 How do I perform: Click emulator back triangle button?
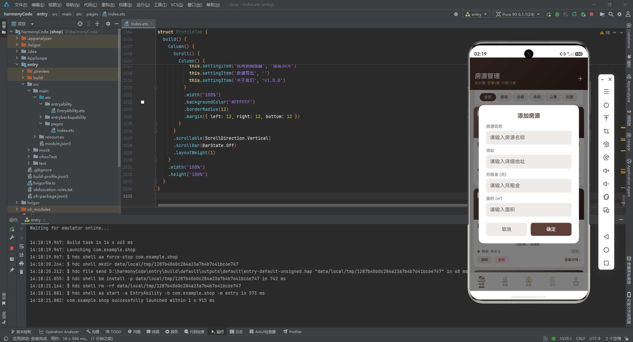[x=606, y=237]
